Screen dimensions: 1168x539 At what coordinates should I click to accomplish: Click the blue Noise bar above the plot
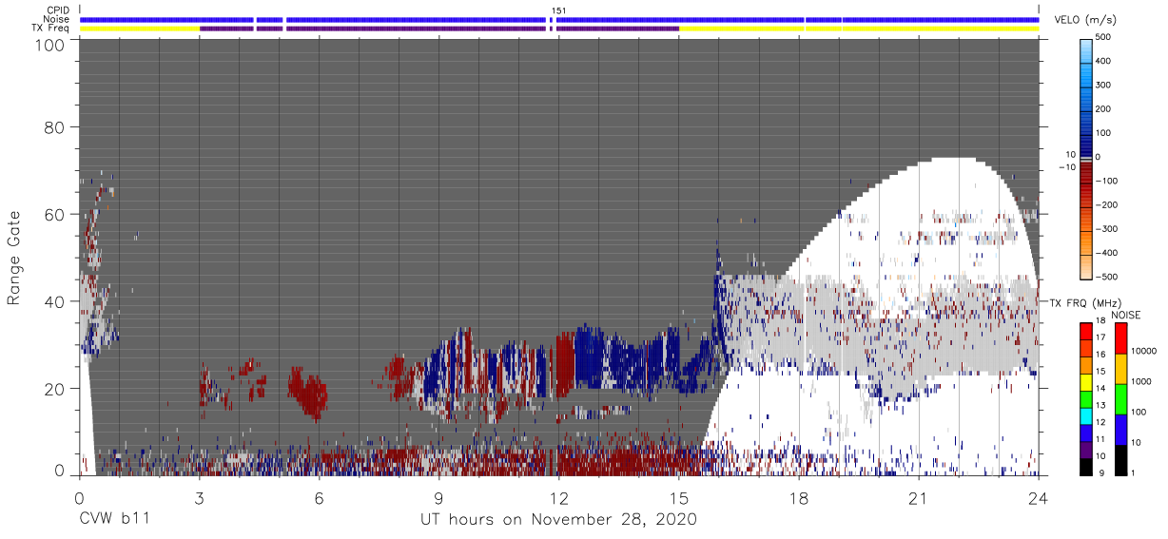(559, 19)
